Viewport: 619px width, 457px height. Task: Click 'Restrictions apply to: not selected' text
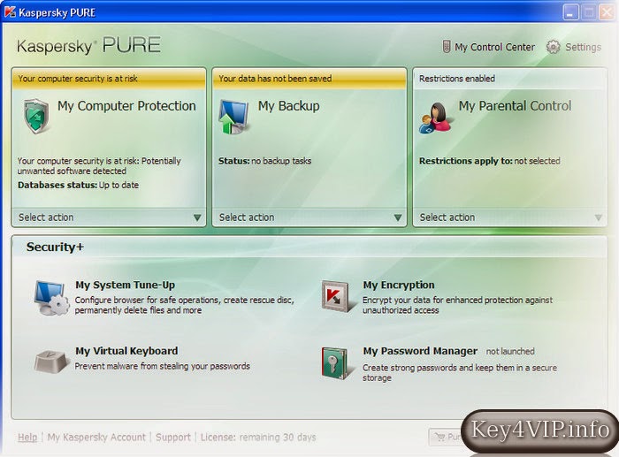point(490,161)
